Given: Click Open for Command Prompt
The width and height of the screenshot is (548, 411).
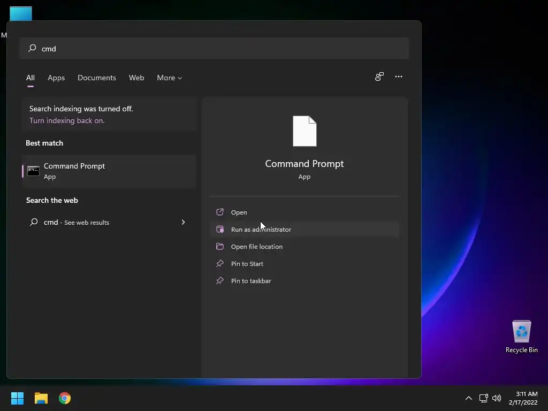Looking at the screenshot, I should coord(305,212).
